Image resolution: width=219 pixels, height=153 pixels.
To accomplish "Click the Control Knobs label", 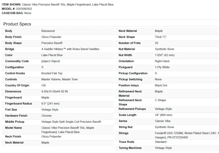I will coord(15,73).
